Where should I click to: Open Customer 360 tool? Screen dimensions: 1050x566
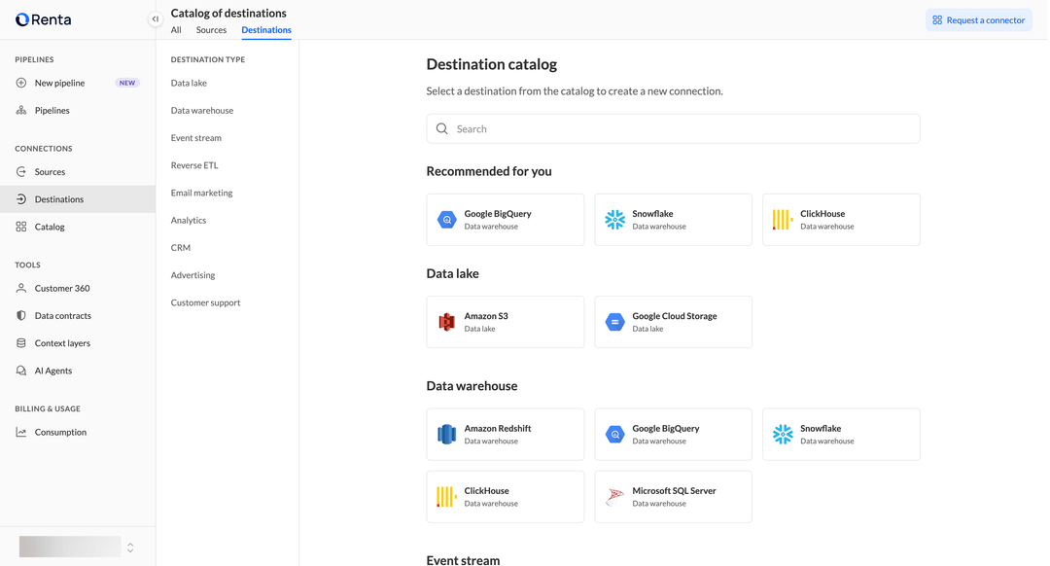(x=78, y=289)
